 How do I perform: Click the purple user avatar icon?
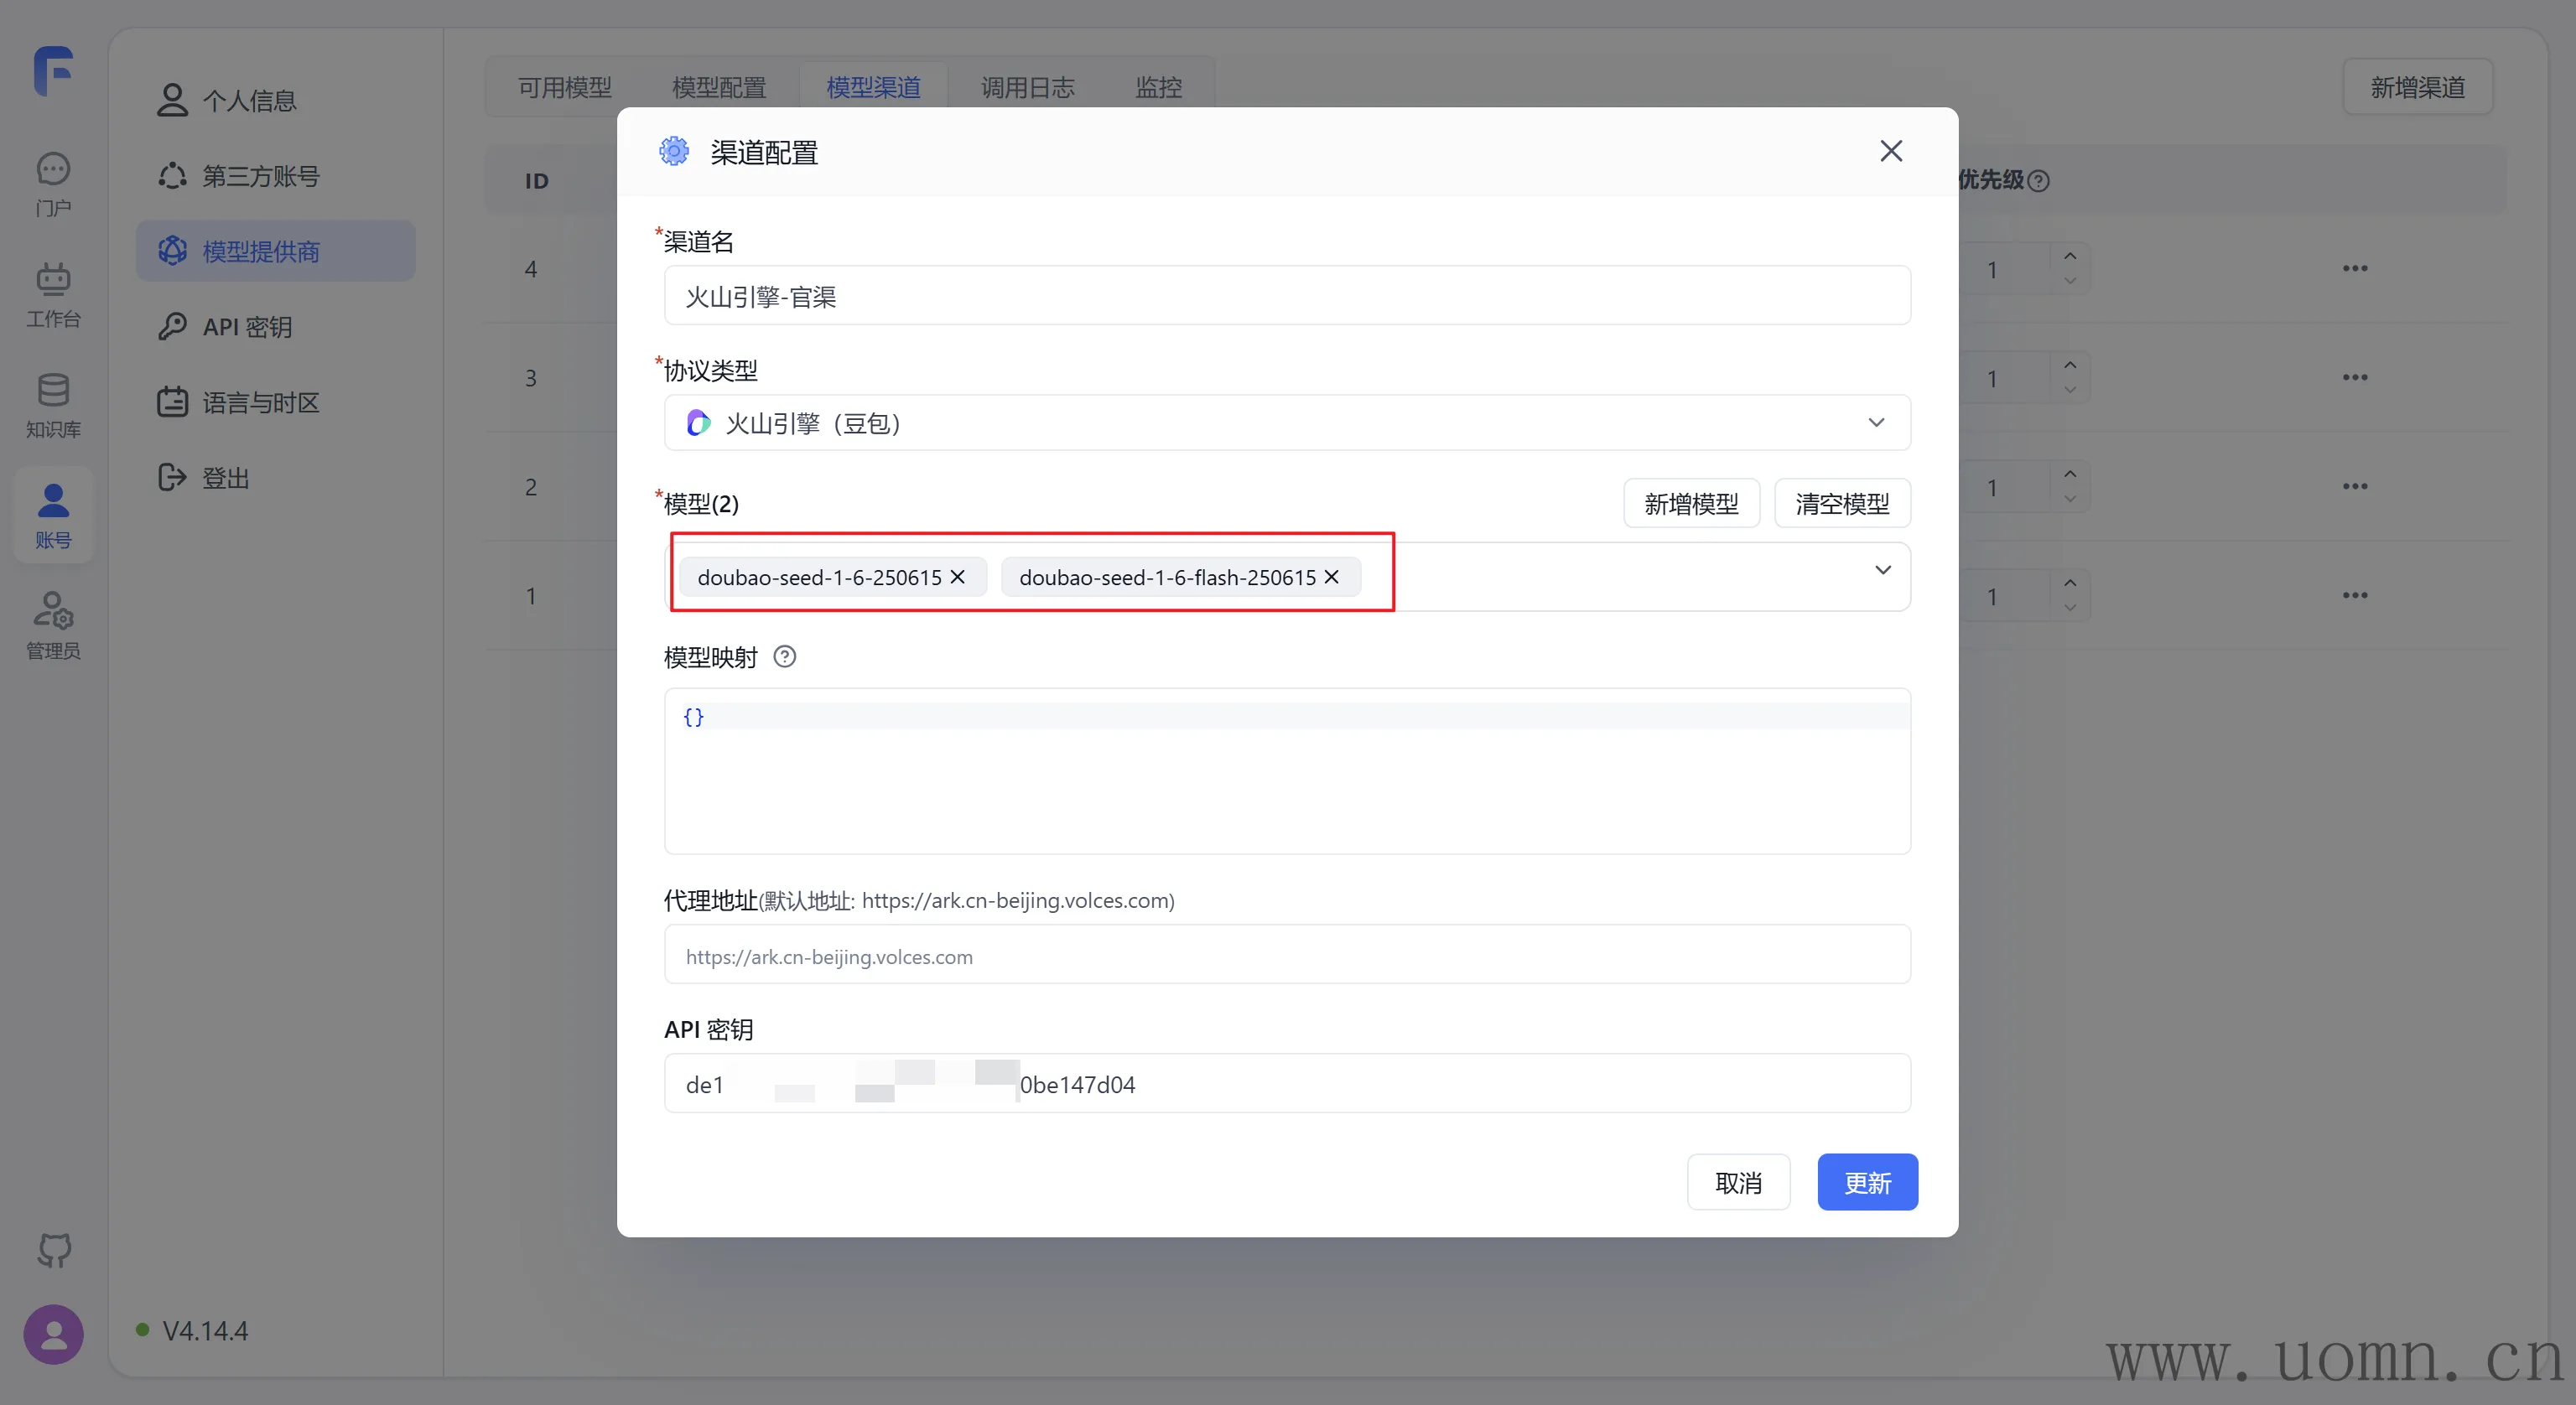coord(54,1334)
